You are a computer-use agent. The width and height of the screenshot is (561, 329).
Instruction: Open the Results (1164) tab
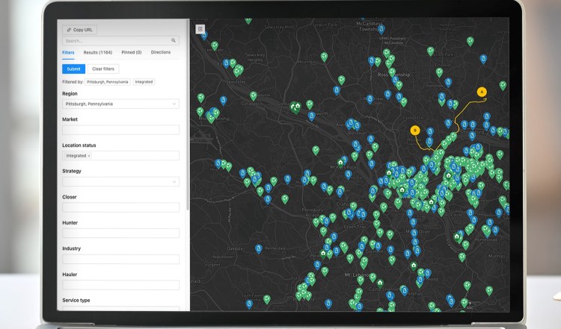pyautogui.click(x=98, y=52)
